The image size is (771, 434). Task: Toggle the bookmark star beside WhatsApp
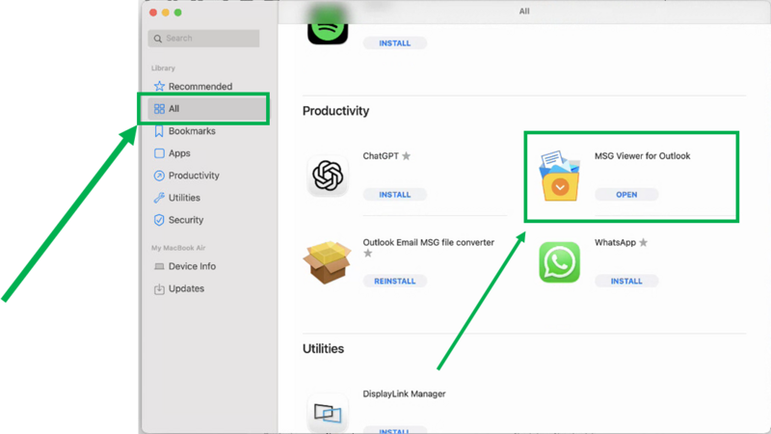point(643,243)
